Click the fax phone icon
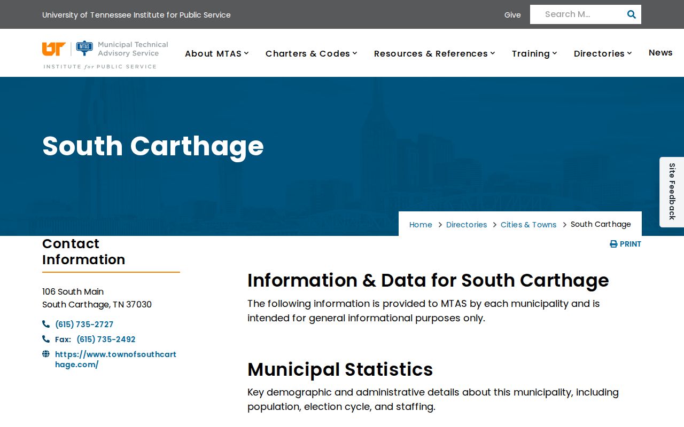The image size is (684, 427). pos(46,339)
